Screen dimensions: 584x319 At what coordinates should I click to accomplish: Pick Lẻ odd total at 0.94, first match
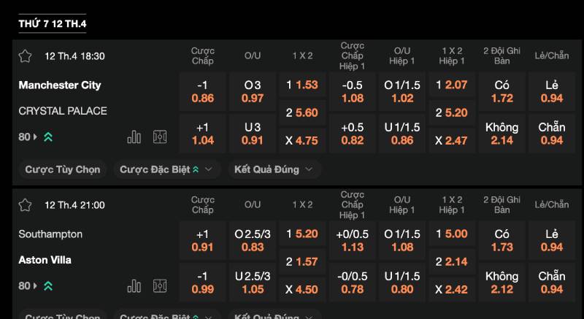(x=552, y=91)
